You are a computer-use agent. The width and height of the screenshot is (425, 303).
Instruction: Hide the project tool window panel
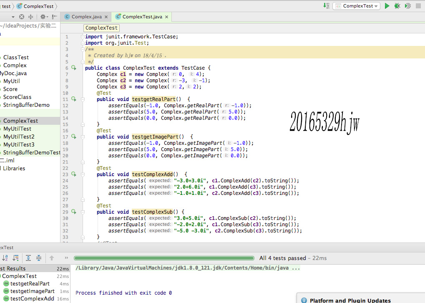coord(54,17)
